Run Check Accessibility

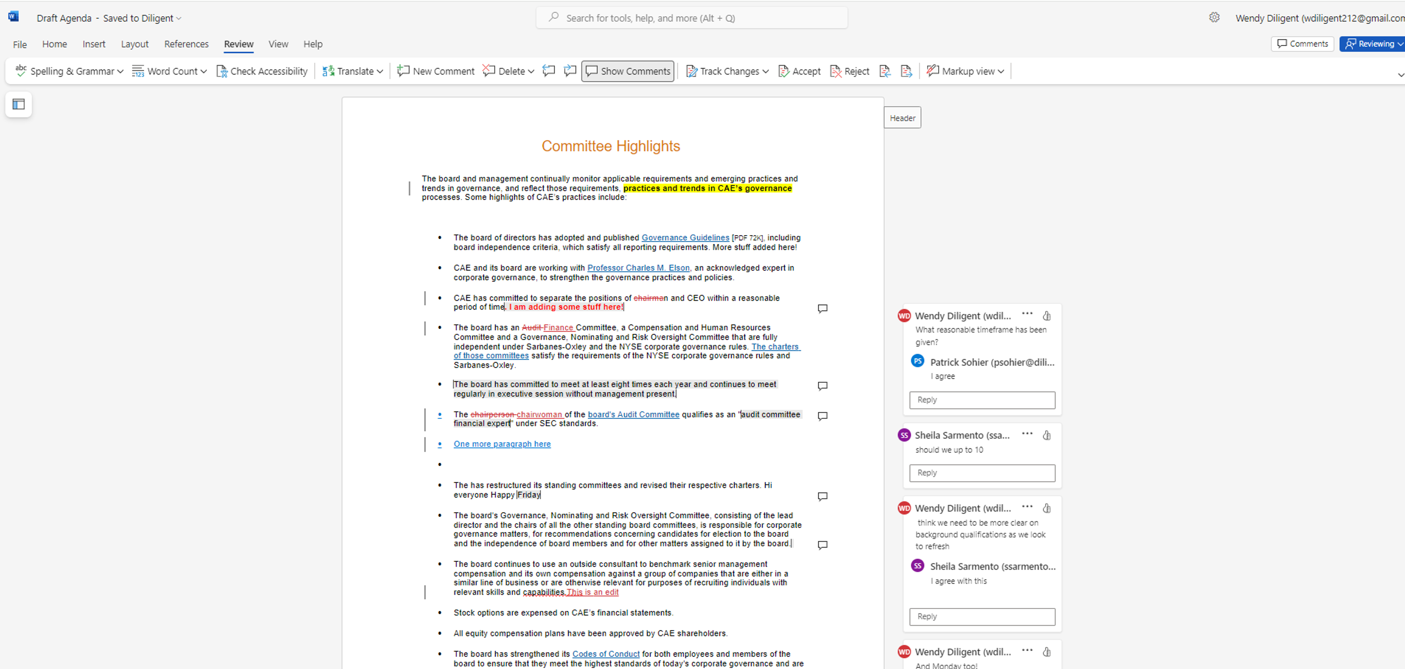pos(262,71)
